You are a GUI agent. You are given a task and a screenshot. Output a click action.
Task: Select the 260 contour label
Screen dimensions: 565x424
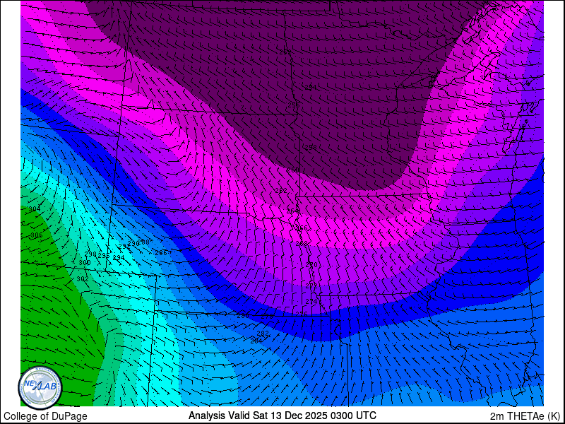(x=293, y=170)
